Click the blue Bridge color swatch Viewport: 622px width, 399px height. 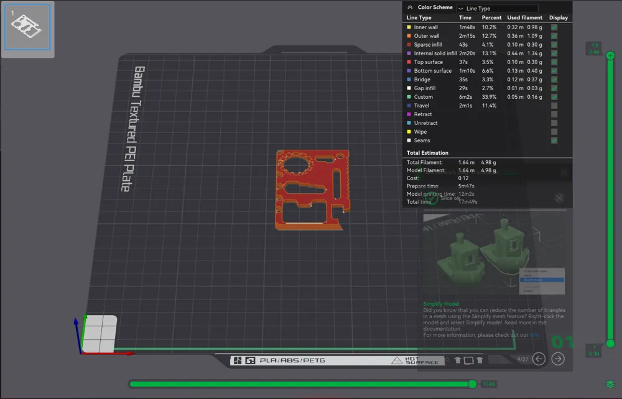pyautogui.click(x=409, y=80)
